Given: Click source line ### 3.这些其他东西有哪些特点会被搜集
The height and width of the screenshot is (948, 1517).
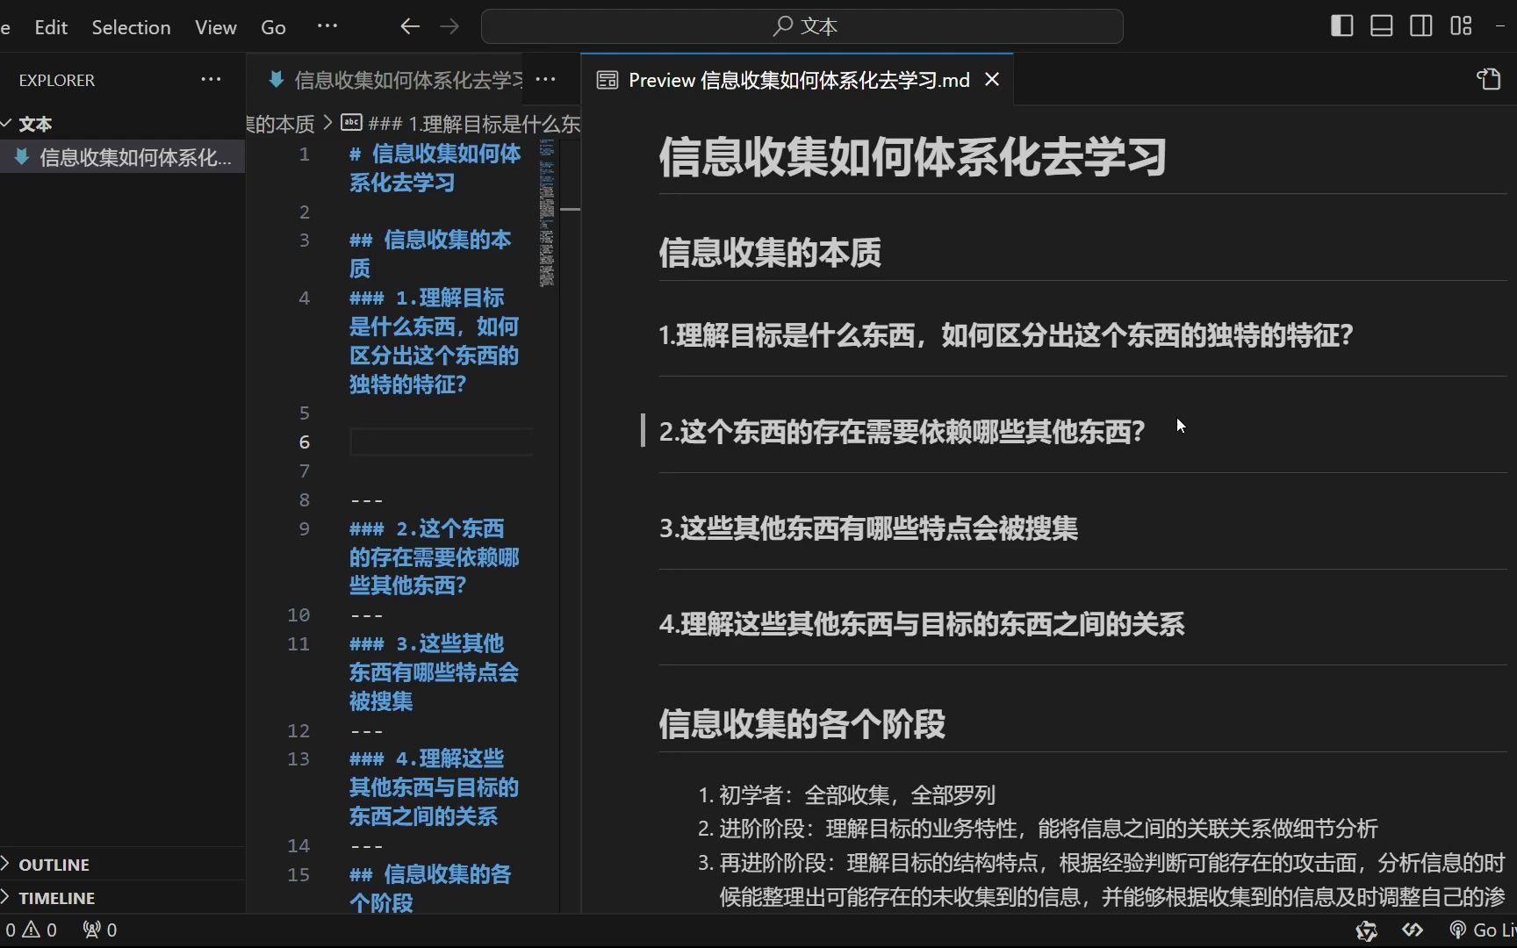Looking at the screenshot, I should 435,671.
